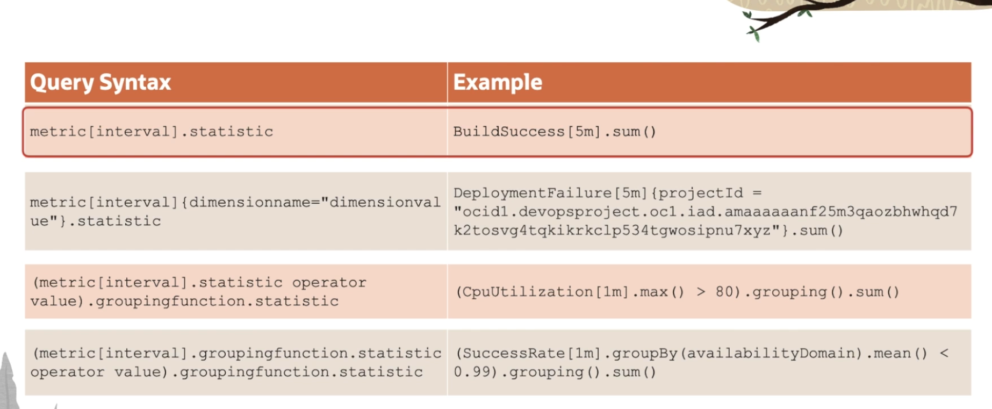992x409 pixels.
Task: Select the Query Syntax column header
Action: [100, 82]
